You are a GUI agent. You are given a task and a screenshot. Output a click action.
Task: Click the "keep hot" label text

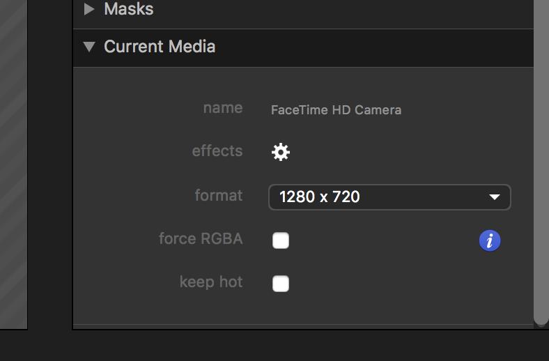pyautogui.click(x=211, y=282)
